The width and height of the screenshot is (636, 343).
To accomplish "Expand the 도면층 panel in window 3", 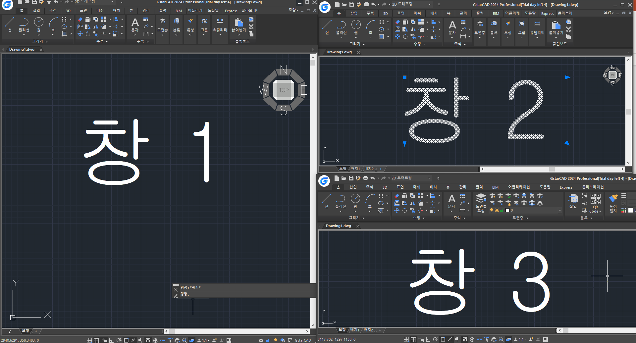I will (x=520, y=218).
